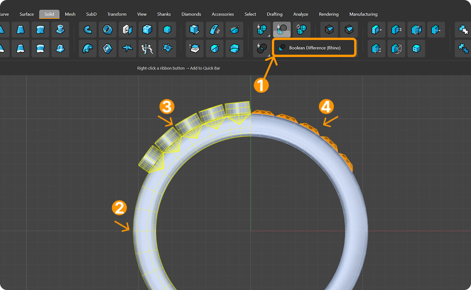Click the Boolean Intersection lightning icon

pos(262,48)
